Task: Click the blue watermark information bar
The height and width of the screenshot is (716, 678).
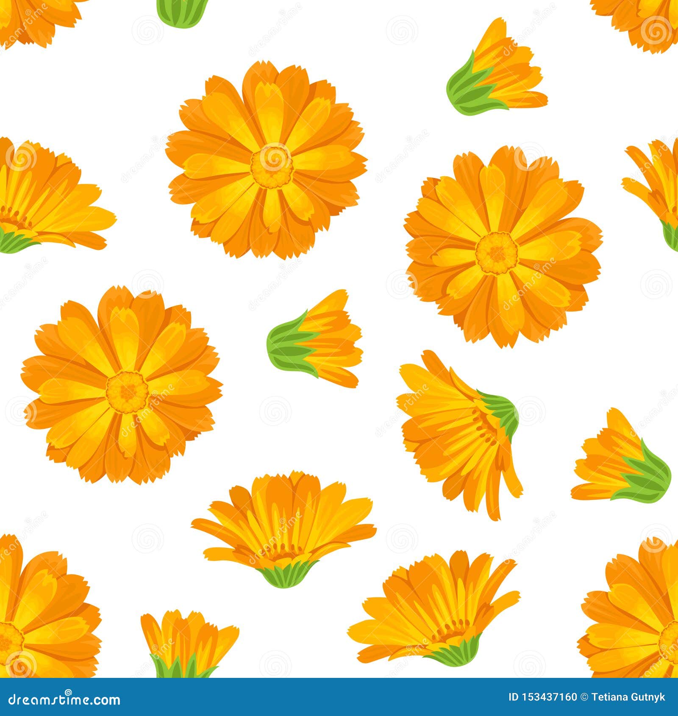Action: 339,696
